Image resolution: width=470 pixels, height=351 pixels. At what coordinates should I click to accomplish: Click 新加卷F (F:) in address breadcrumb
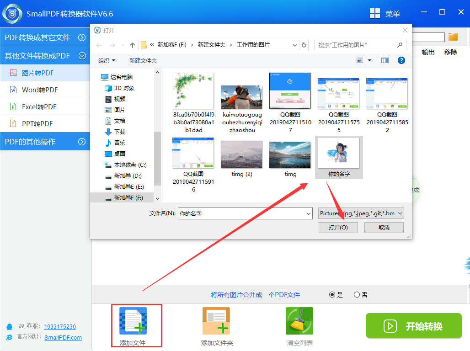(x=172, y=45)
